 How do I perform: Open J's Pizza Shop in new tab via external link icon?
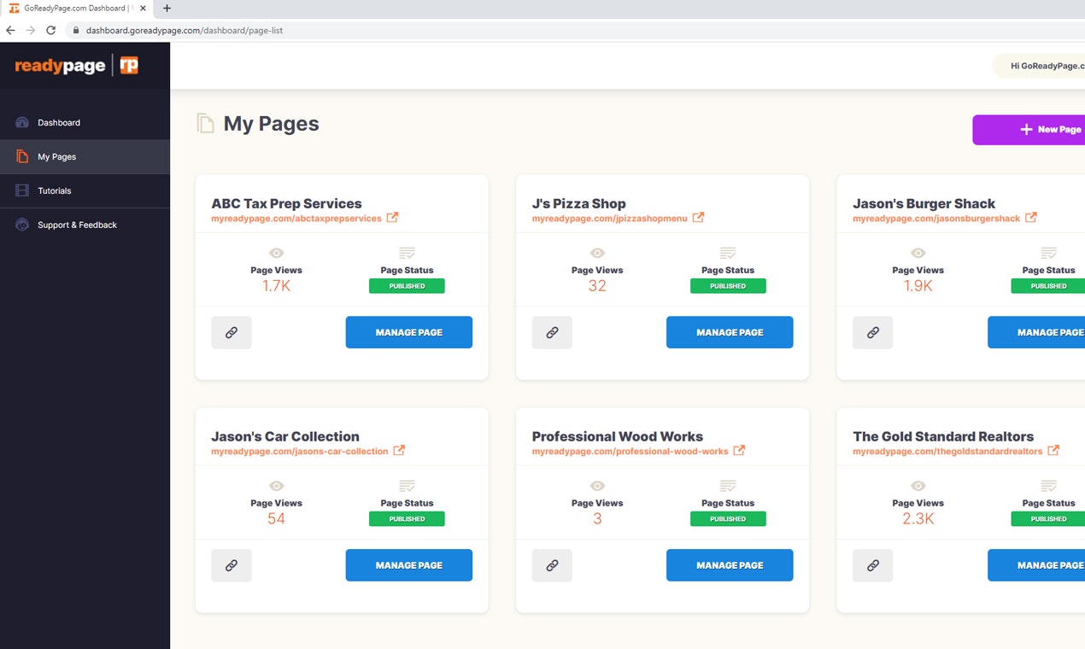pyautogui.click(x=699, y=218)
